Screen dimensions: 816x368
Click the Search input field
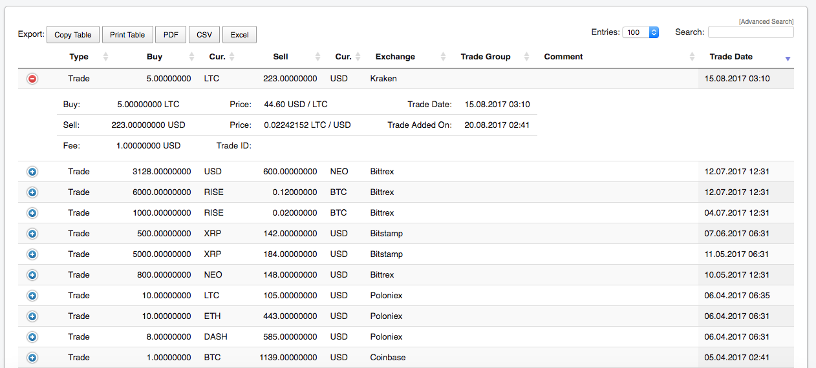(x=751, y=32)
